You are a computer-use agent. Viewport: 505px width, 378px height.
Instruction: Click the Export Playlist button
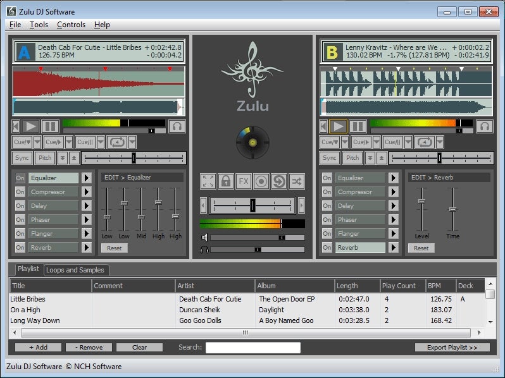pyautogui.click(x=452, y=347)
